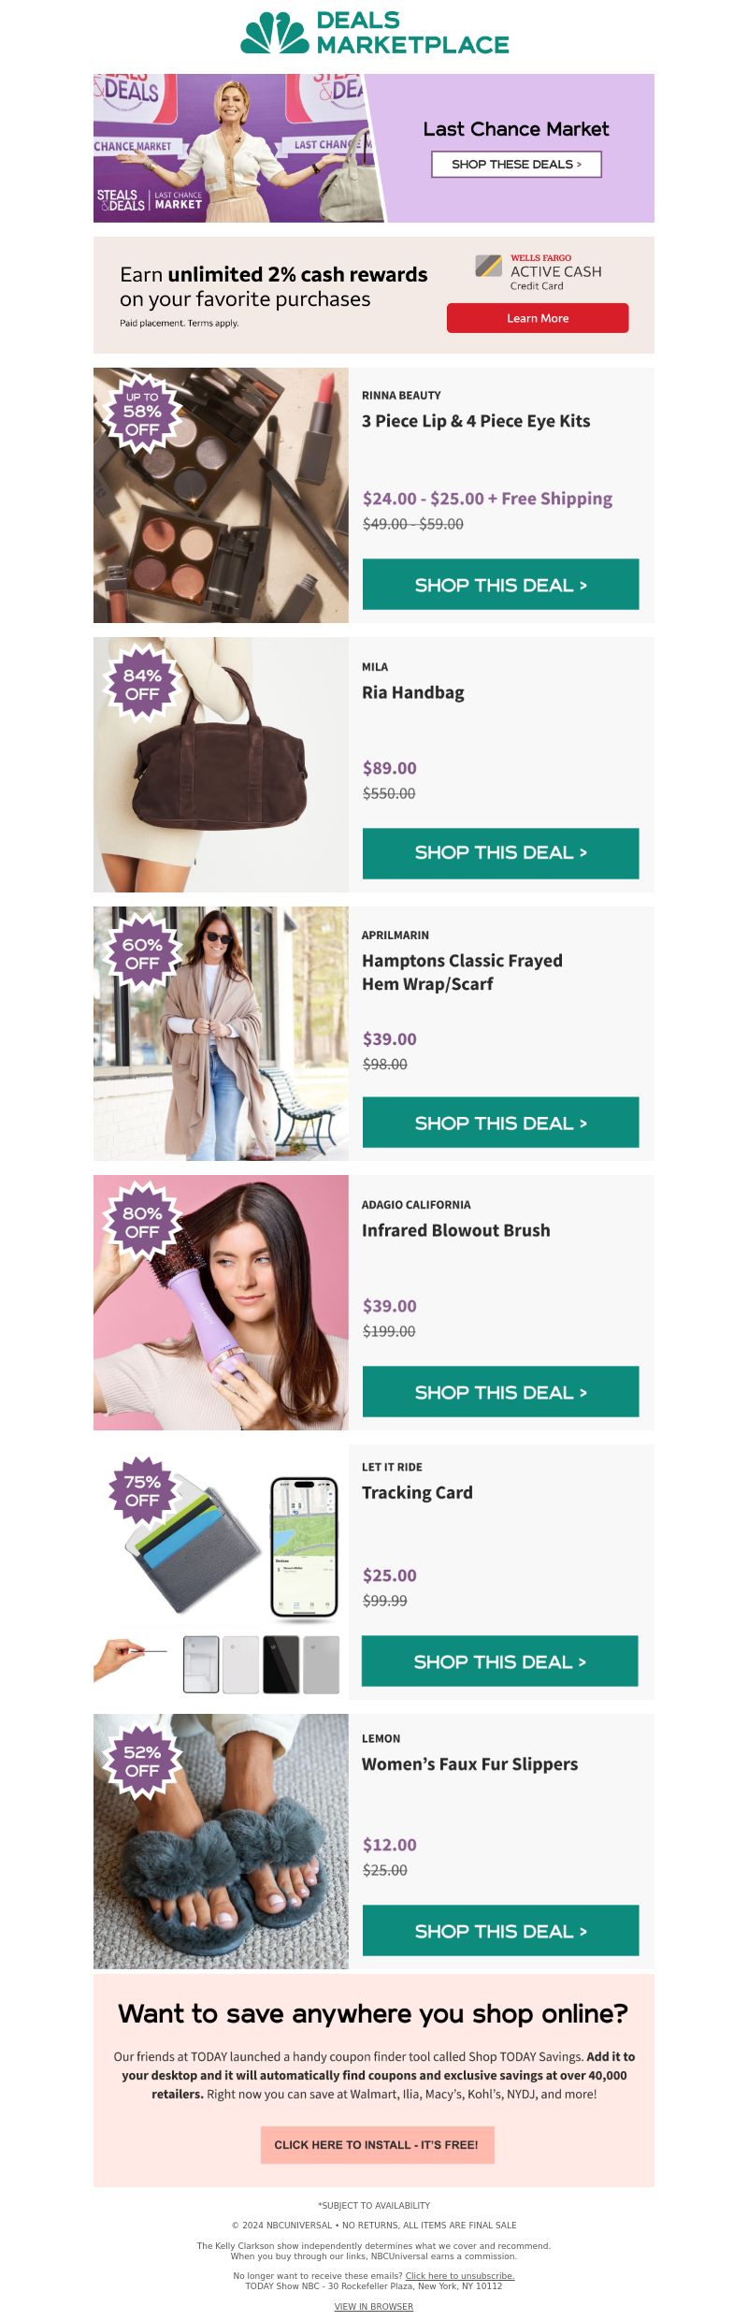Image resolution: width=748 pixels, height=2321 pixels.
Task: Shop the Rinna Beauty lip and eye kits deal
Action: pos(501,585)
